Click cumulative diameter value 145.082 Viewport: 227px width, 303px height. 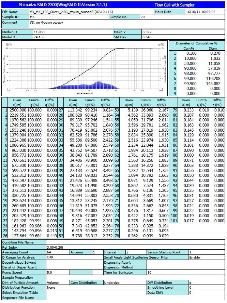tap(213, 83)
